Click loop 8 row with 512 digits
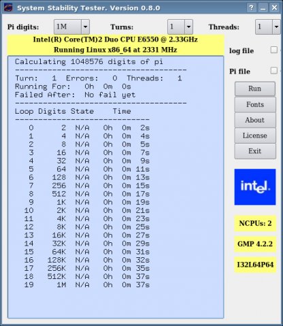The width and height of the screenshot is (283, 326). 89,194
